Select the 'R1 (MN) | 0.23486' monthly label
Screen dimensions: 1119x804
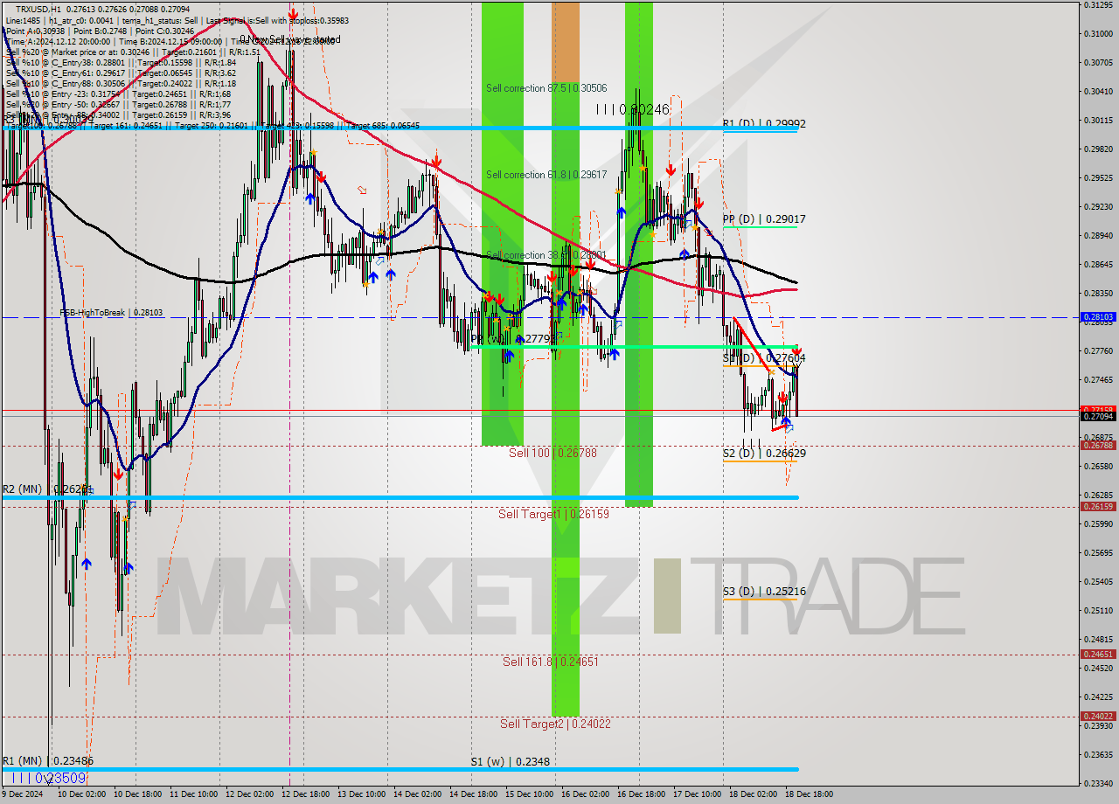click(47, 761)
